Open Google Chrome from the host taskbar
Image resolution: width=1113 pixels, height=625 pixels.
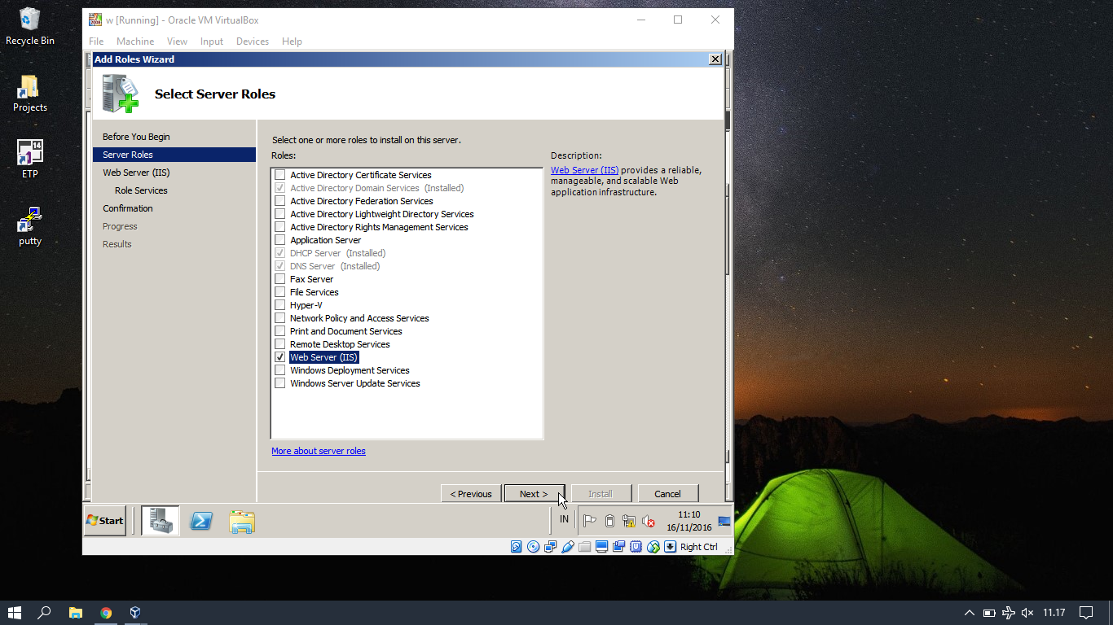pyautogui.click(x=106, y=613)
